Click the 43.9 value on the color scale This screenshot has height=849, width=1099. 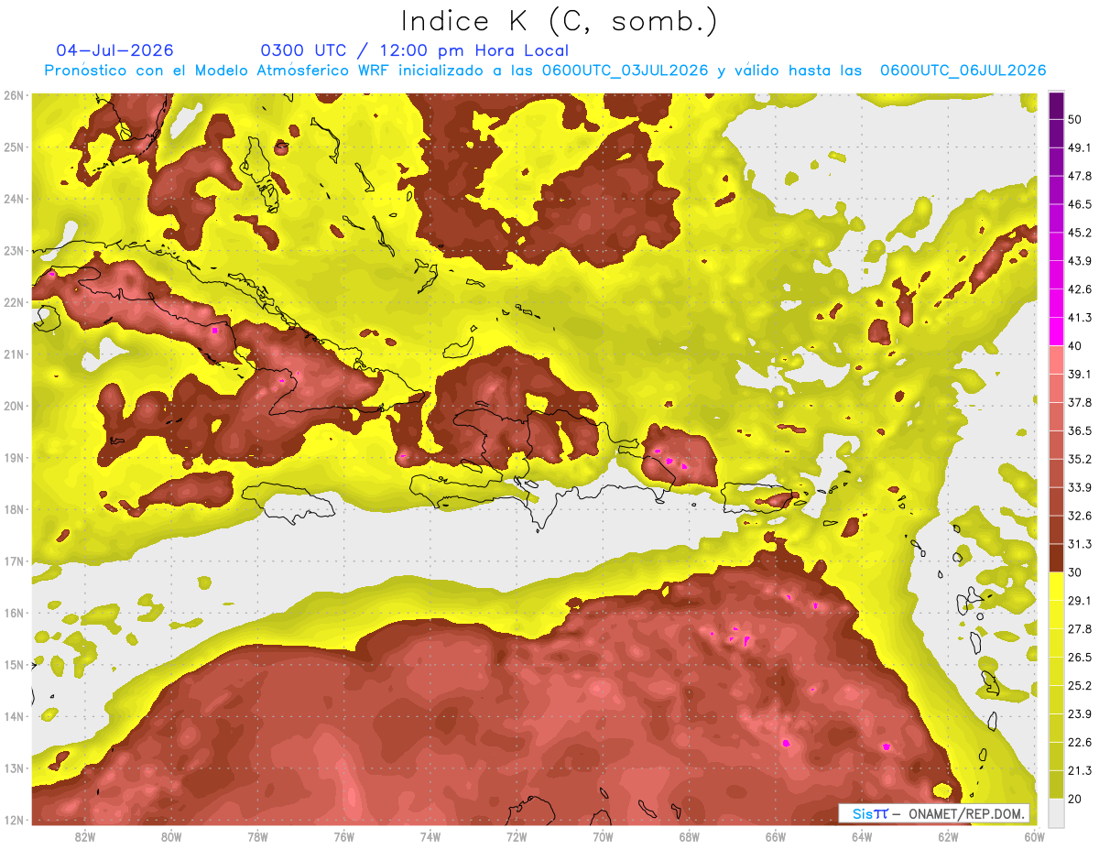point(1080,261)
